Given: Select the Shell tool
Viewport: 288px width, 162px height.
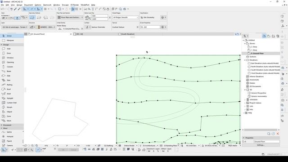Looking at the screenshot, I should (12, 94).
